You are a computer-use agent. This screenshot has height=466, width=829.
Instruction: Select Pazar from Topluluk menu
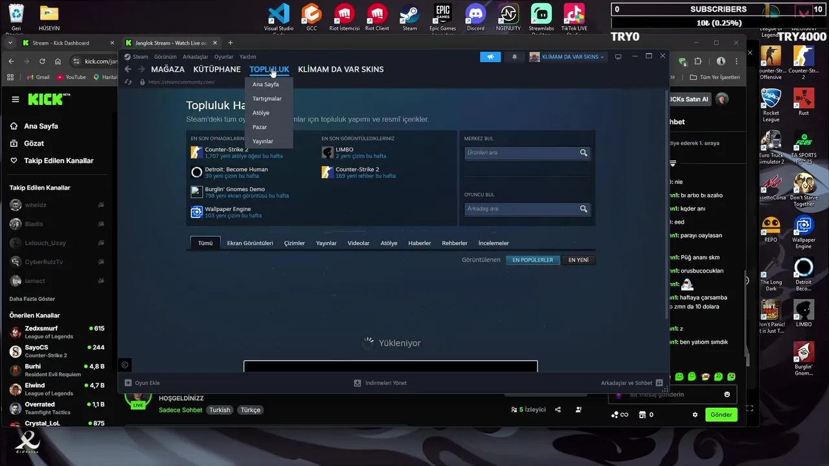coord(260,127)
